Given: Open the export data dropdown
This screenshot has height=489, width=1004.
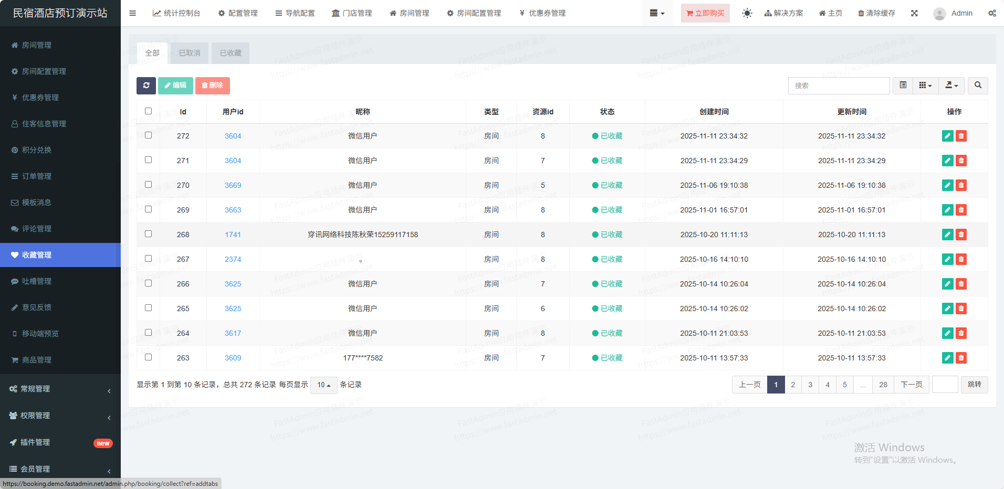Looking at the screenshot, I should pyautogui.click(x=951, y=86).
